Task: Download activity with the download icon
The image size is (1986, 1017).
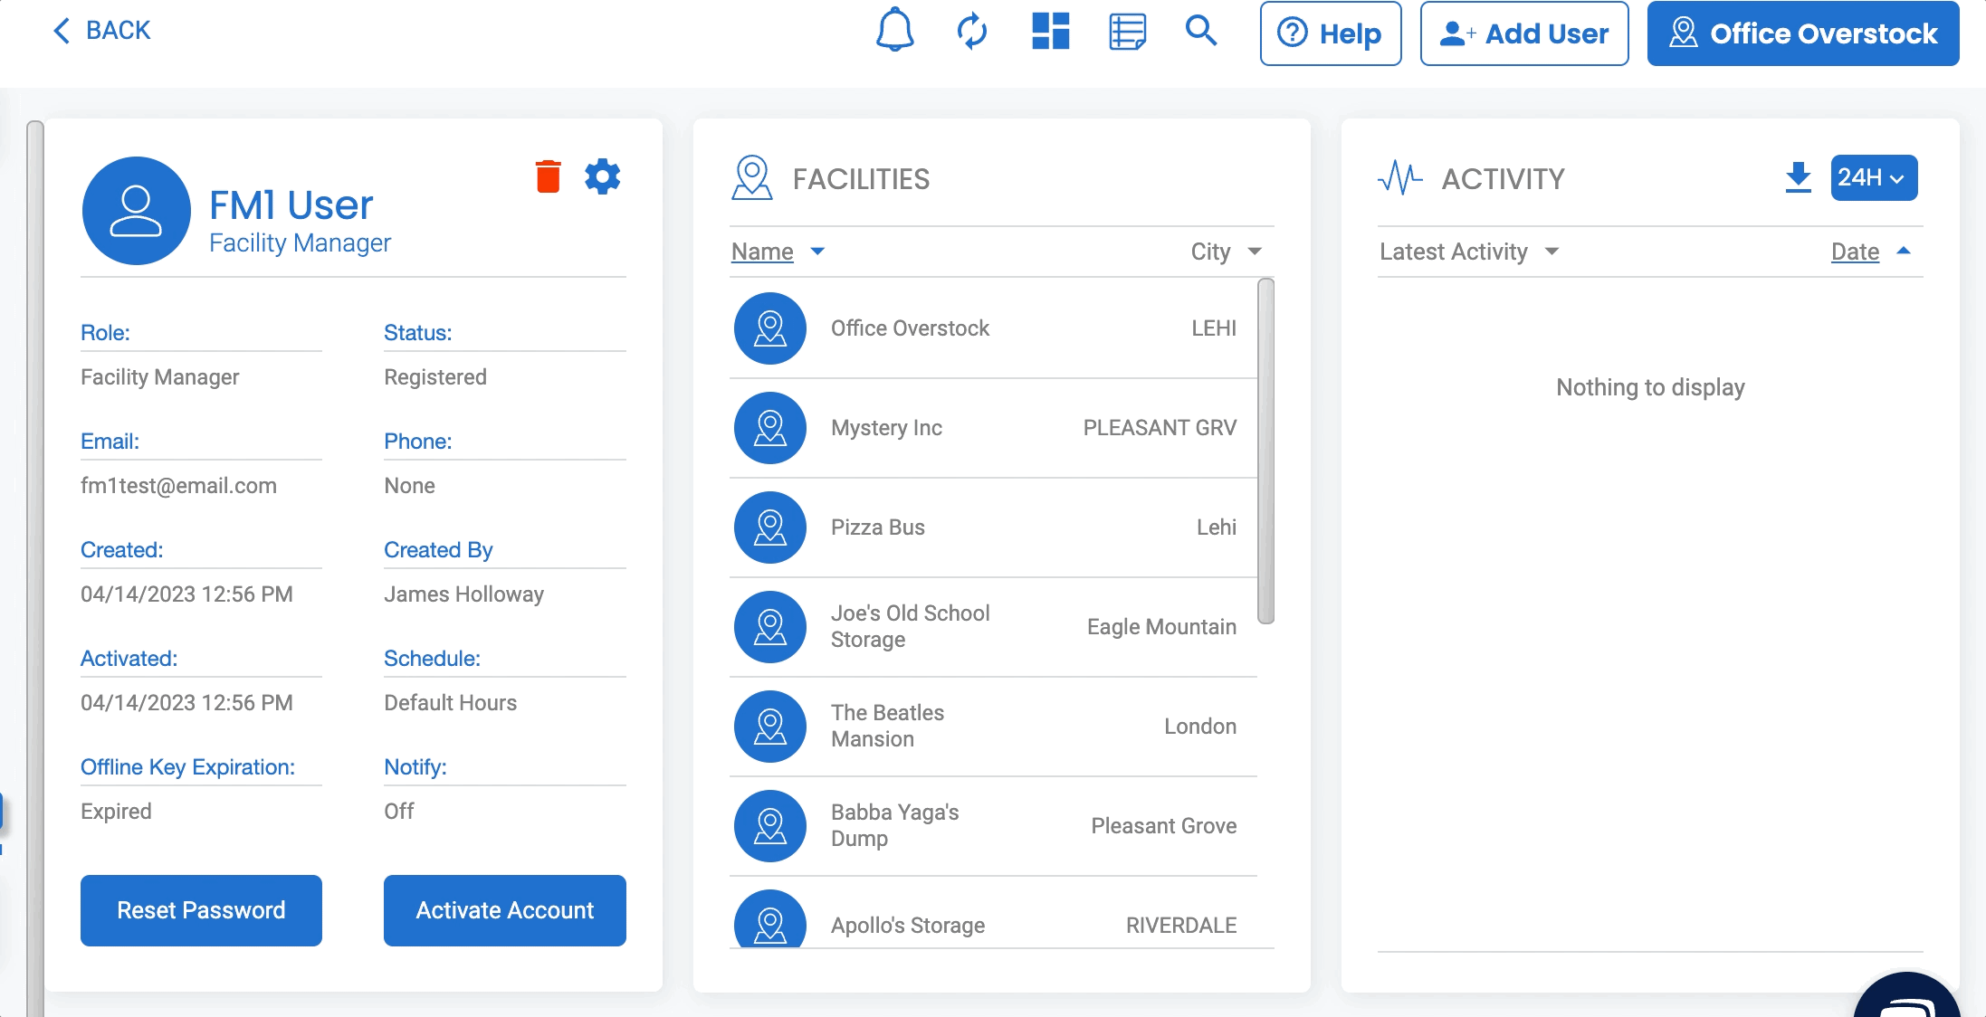Action: tap(1798, 177)
